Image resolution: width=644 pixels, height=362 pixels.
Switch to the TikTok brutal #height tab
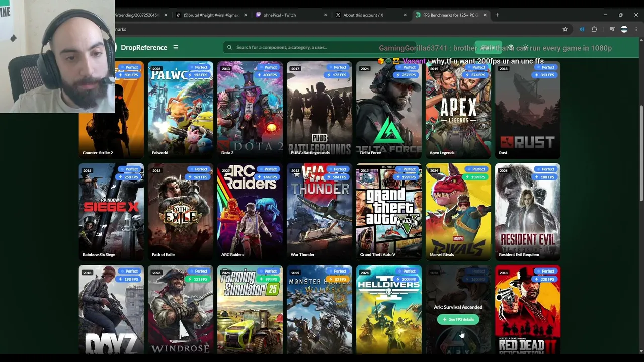[211, 15]
